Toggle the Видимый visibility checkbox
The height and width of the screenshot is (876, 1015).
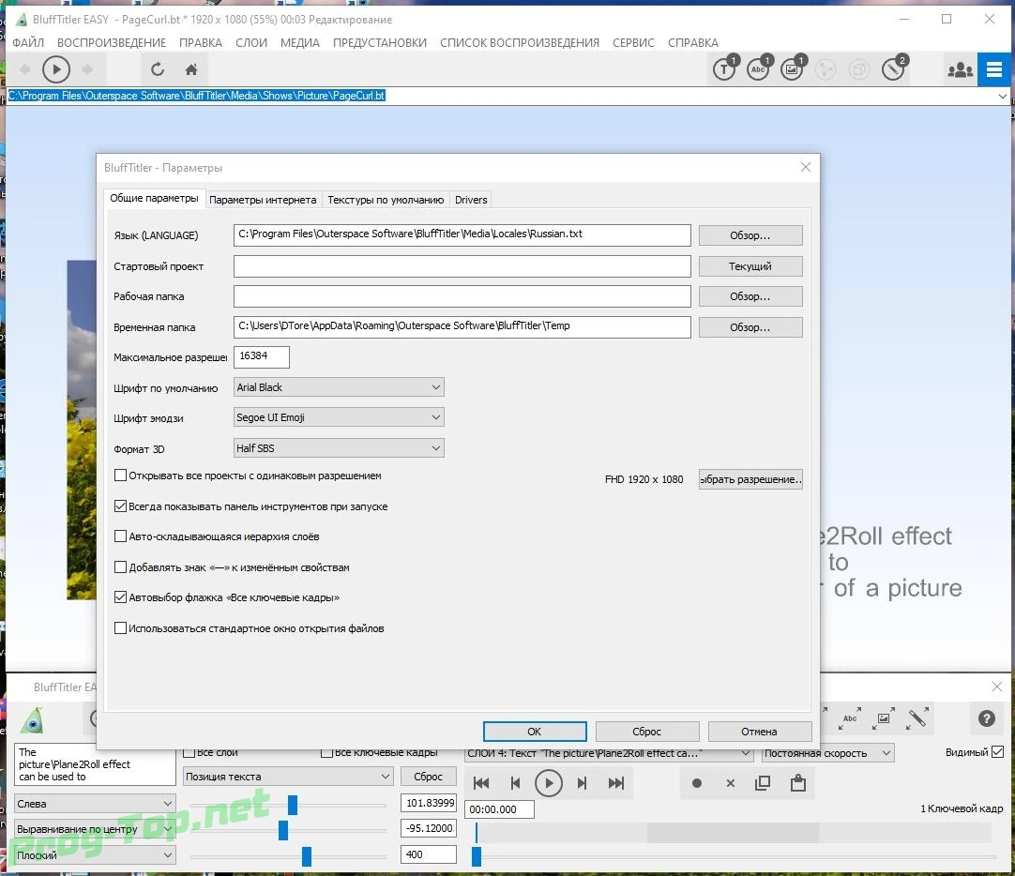(997, 752)
